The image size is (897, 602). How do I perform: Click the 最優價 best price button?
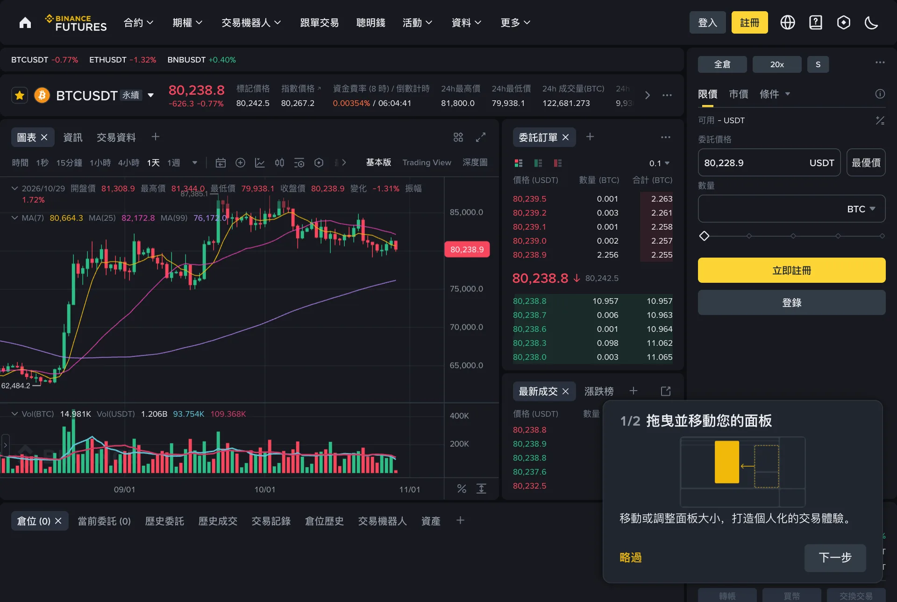point(866,162)
